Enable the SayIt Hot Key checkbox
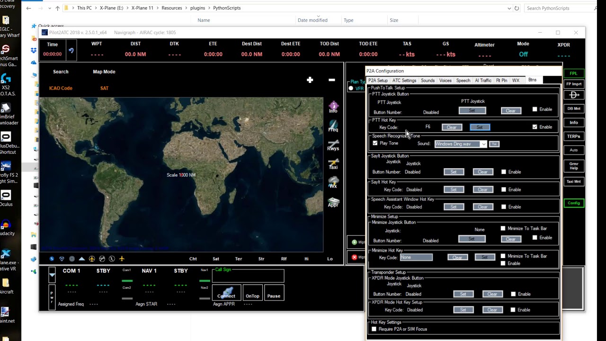 point(503,189)
